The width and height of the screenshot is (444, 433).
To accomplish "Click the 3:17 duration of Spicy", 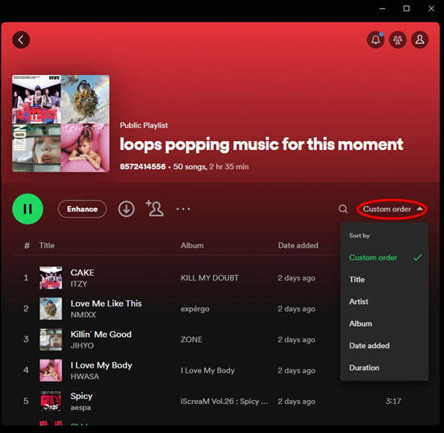I will (393, 401).
